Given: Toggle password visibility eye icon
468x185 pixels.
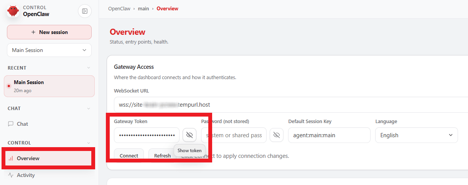Looking at the screenshot, I should pos(277,135).
